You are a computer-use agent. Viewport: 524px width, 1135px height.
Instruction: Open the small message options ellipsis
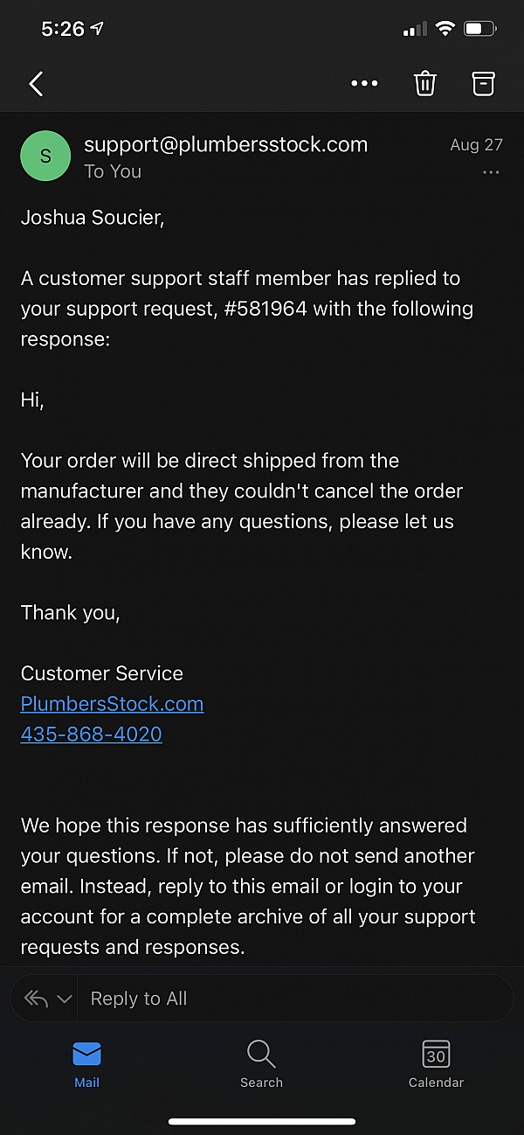[491, 172]
